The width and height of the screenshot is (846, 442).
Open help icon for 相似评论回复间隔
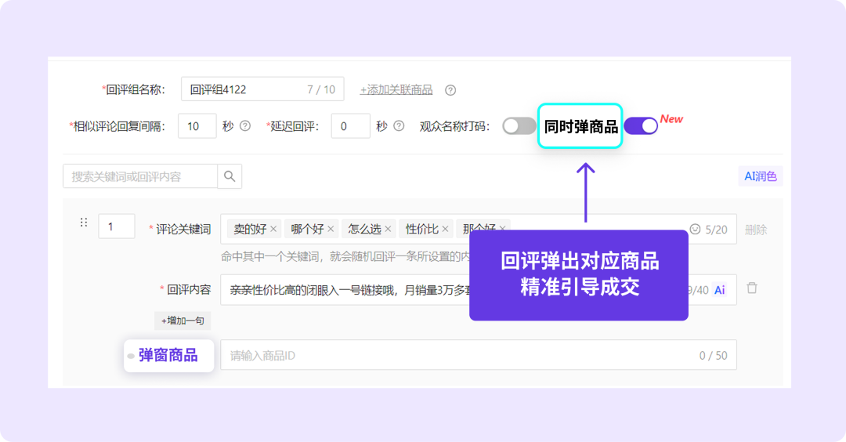245,125
